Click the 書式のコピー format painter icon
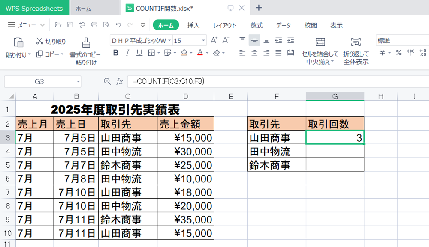This screenshot has height=247, width=429. point(86,42)
